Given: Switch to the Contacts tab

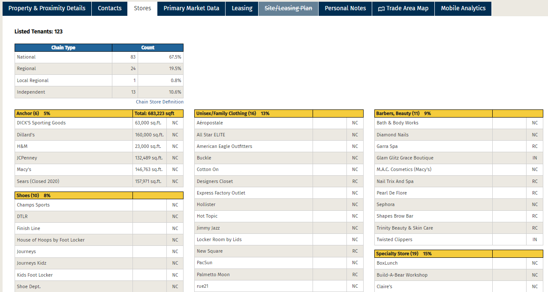Looking at the screenshot, I should coord(109,8).
